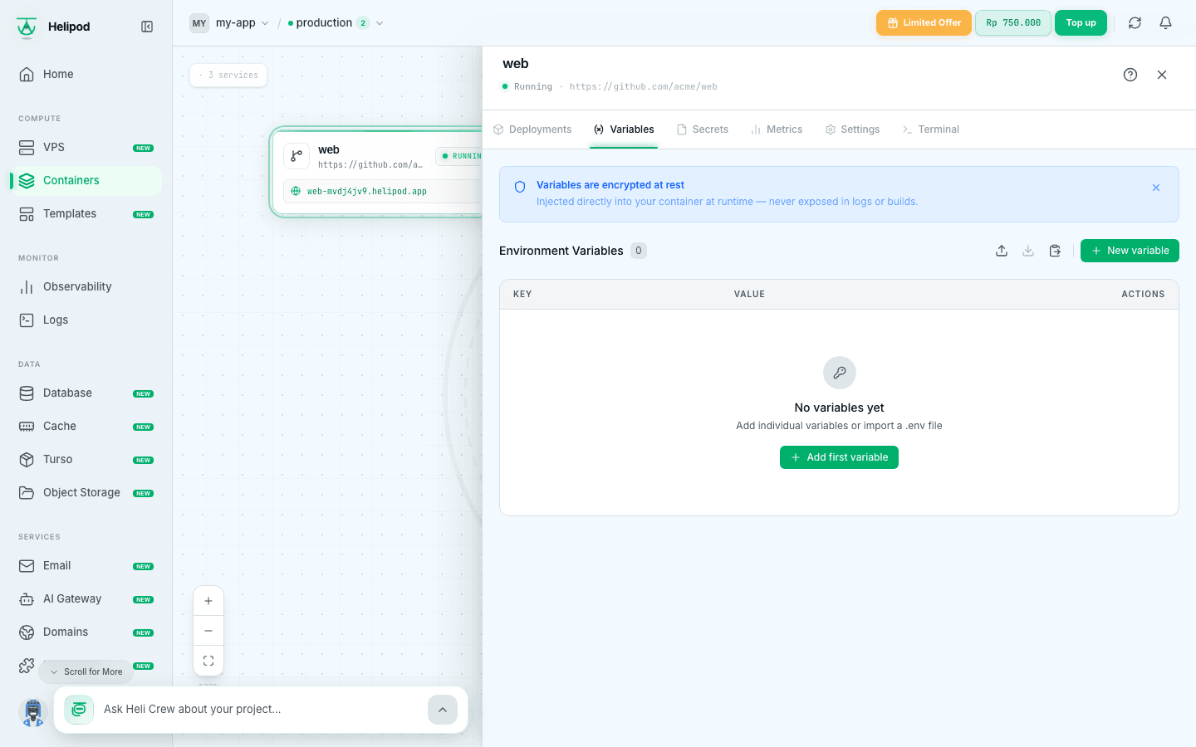This screenshot has width=1196, height=747.
Task: Click Scroll for More
Action: [86, 671]
